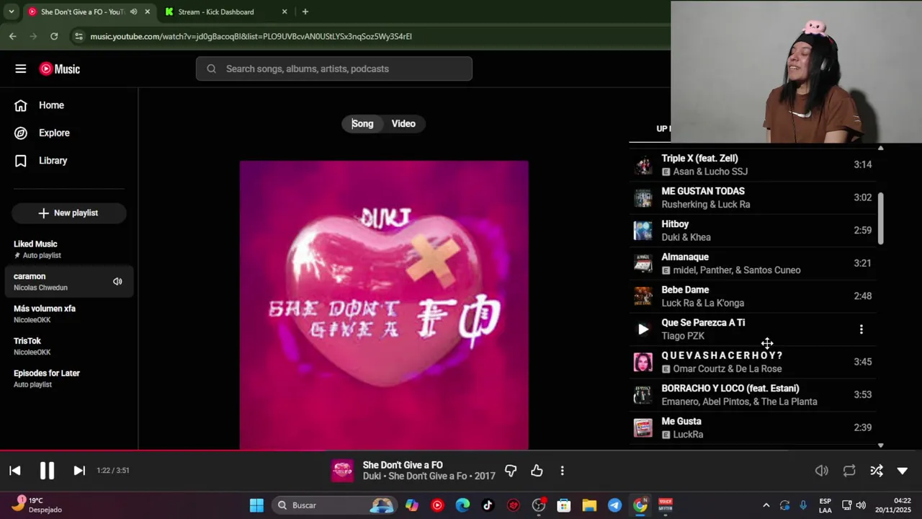Screen dimensions: 922x519
Task: Open Liked Music playlist
Action: click(x=69, y=249)
